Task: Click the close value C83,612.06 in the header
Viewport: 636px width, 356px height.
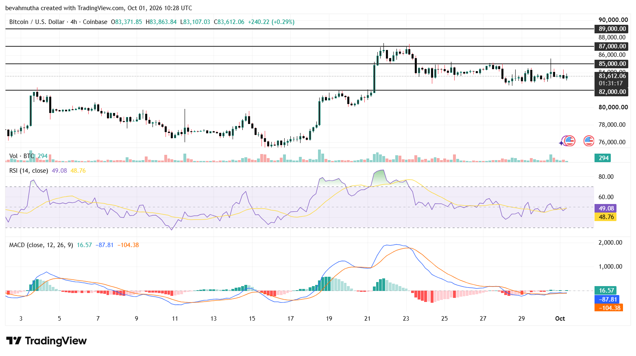Action: coord(229,22)
